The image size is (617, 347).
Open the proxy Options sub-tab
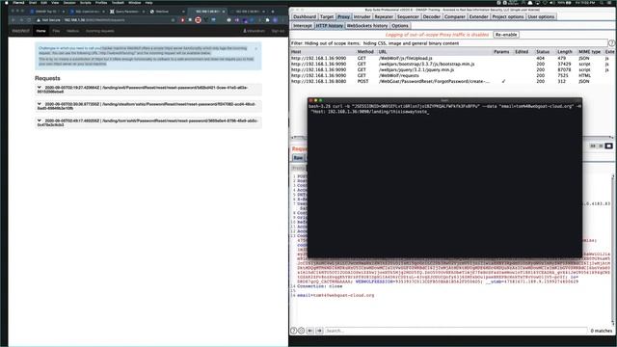[400, 26]
